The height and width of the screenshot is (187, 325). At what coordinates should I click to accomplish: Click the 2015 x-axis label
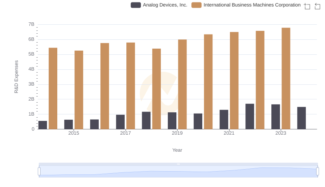tap(74, 133)
